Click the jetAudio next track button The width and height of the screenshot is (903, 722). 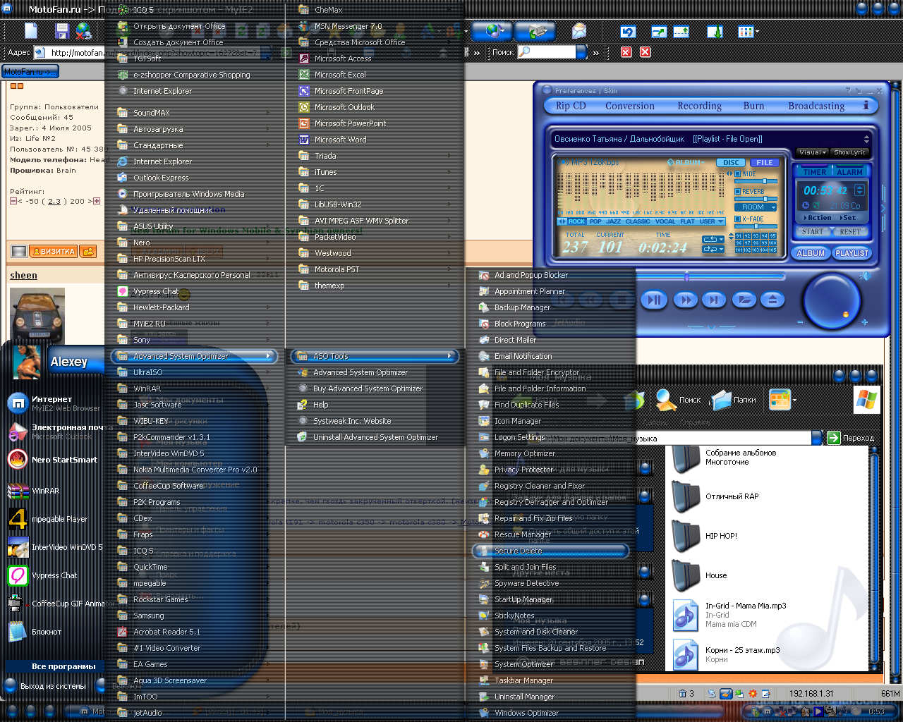tap(714, 300)
